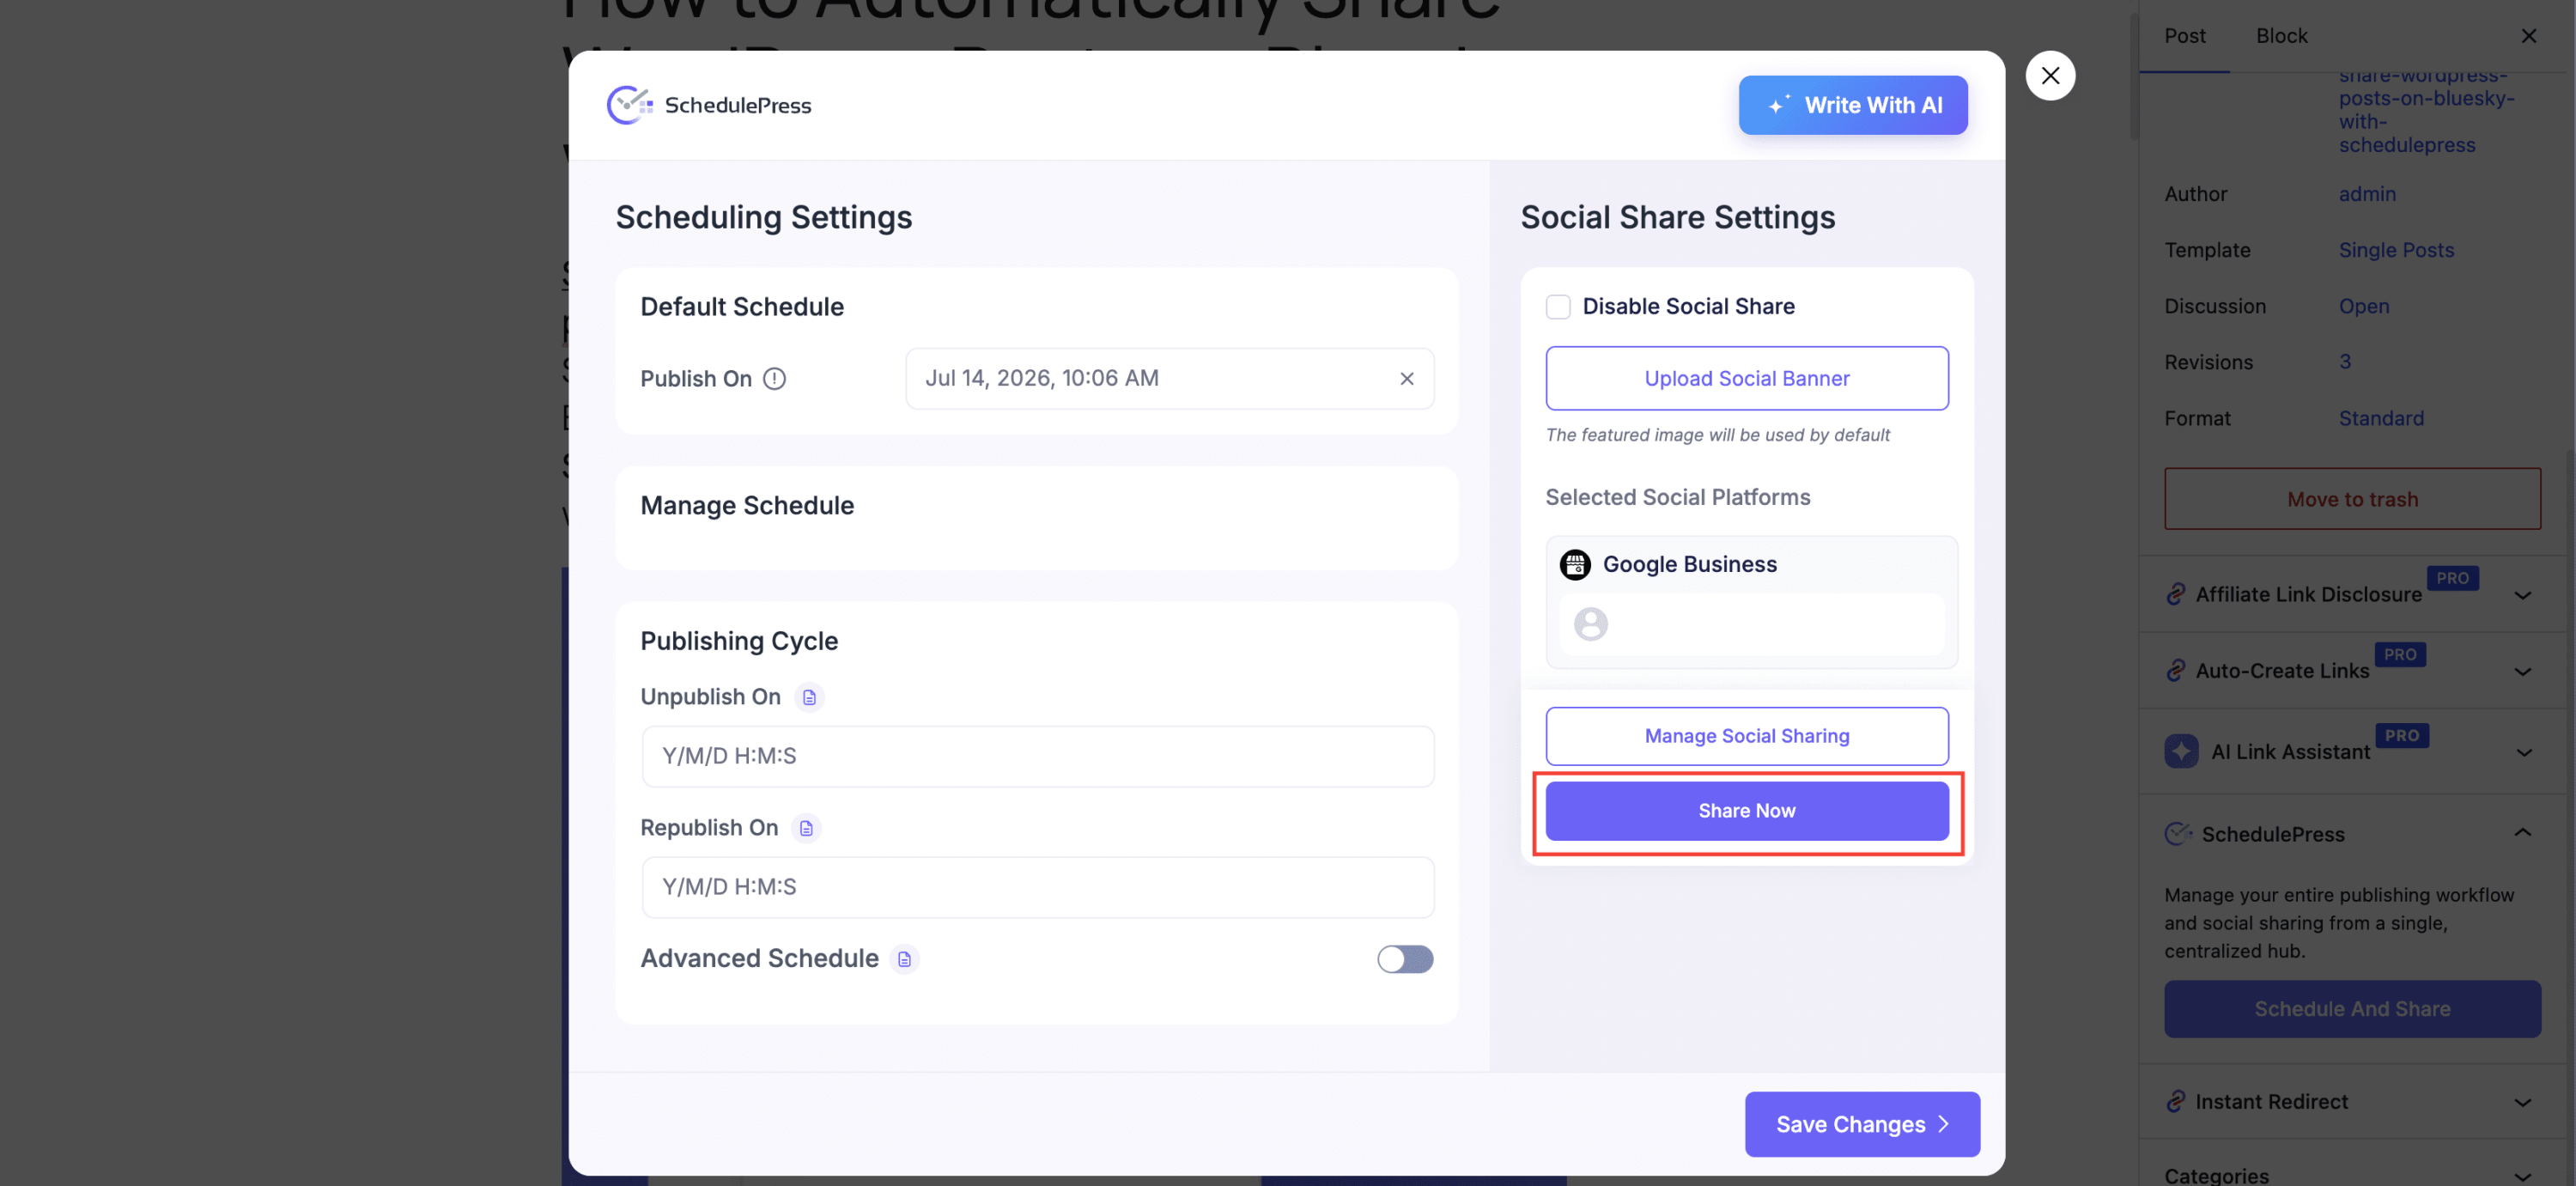Click the SchedulePress logo in modal header
The height and width of the screenshot is (1186, 2576).
pos(709,105)
